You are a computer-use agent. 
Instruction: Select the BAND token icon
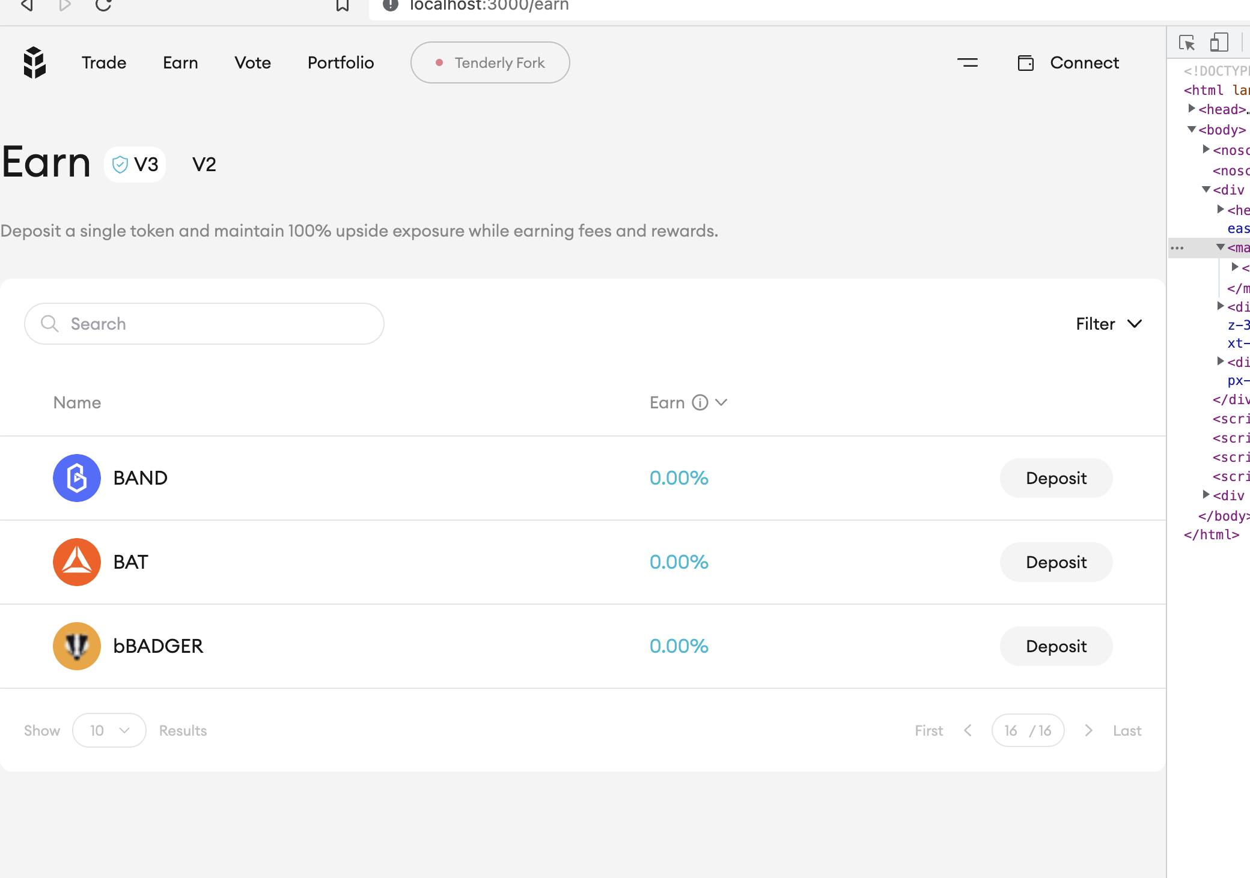point(76,478)
